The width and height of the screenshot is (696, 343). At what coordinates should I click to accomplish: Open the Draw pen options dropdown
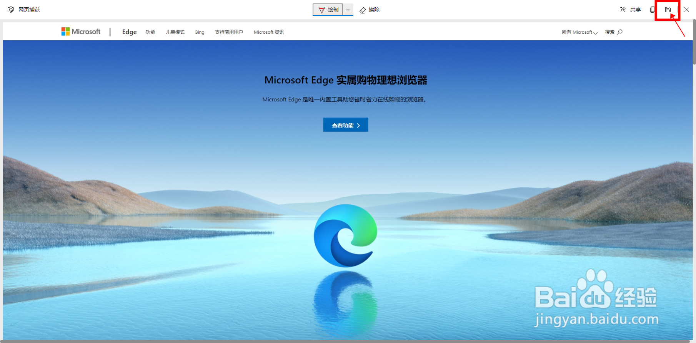(x=348, y=10)
